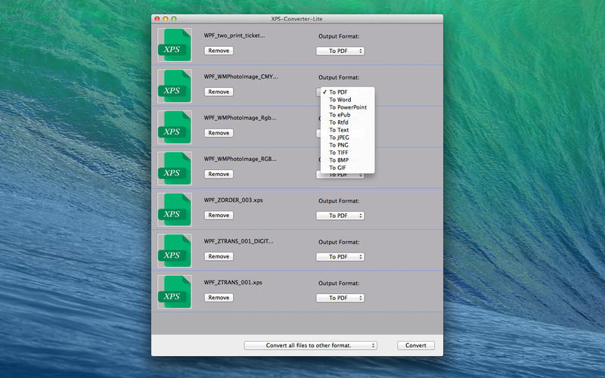The width and height of the screenshot is (605, 378).
Task: Select the XPS icon for WPF_ZTRANS_001_DIGIT file
Action: [174, 250]
